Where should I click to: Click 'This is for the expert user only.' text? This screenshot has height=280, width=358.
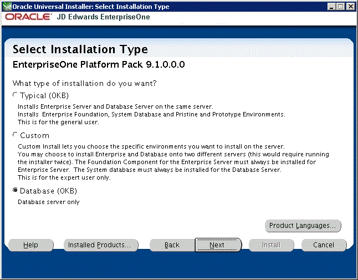pos(64,177)
